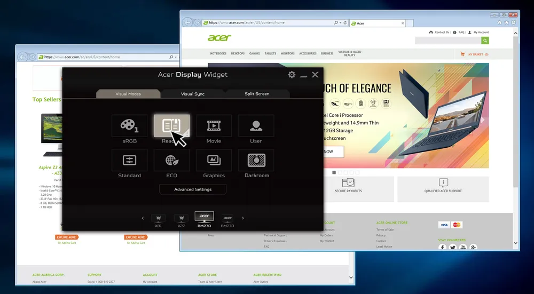The height and width of the screenshot is (294, 534).
Task: Click the dimmed BM270 monitor
Action: tap(227, 220)
